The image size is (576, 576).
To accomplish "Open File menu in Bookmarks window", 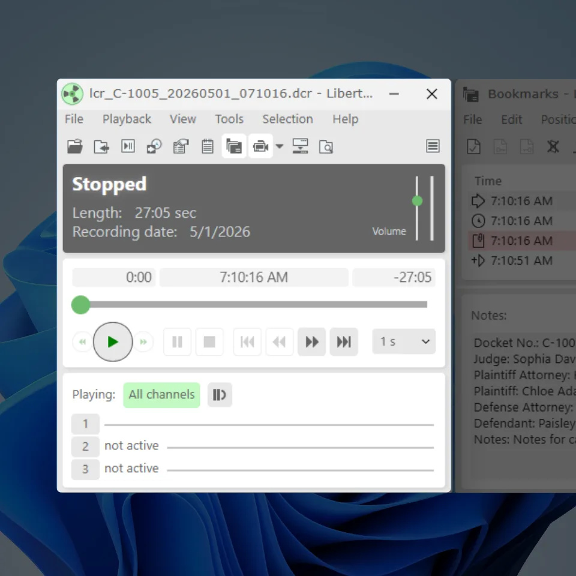I will (472, 120).
